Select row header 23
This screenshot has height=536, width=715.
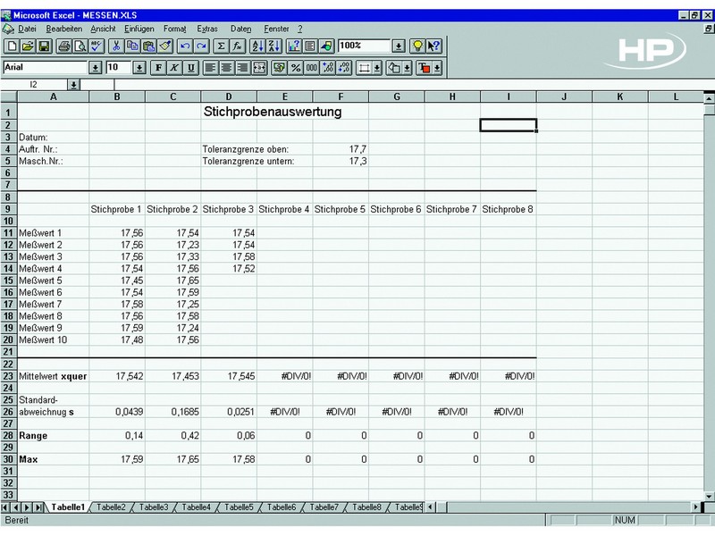pyautogui.click(x=9, y=376)
